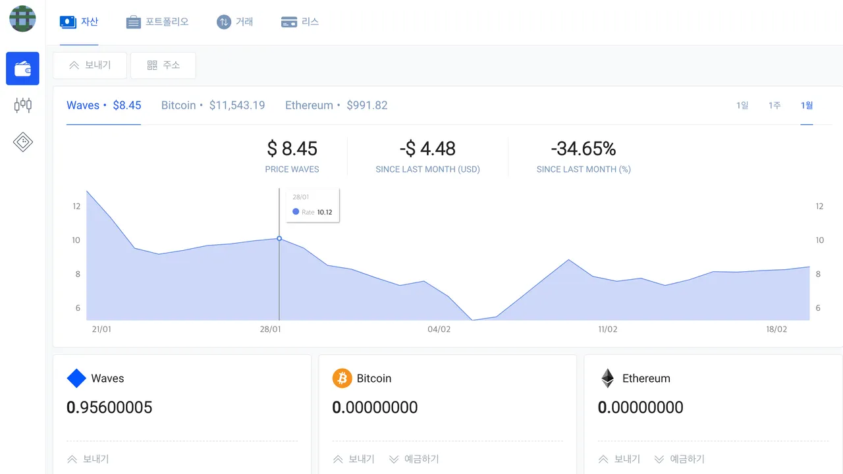Click 예금하기 in the Bitcoin card
The height and width of the screenshot is (474, 843).
(414, 459)
